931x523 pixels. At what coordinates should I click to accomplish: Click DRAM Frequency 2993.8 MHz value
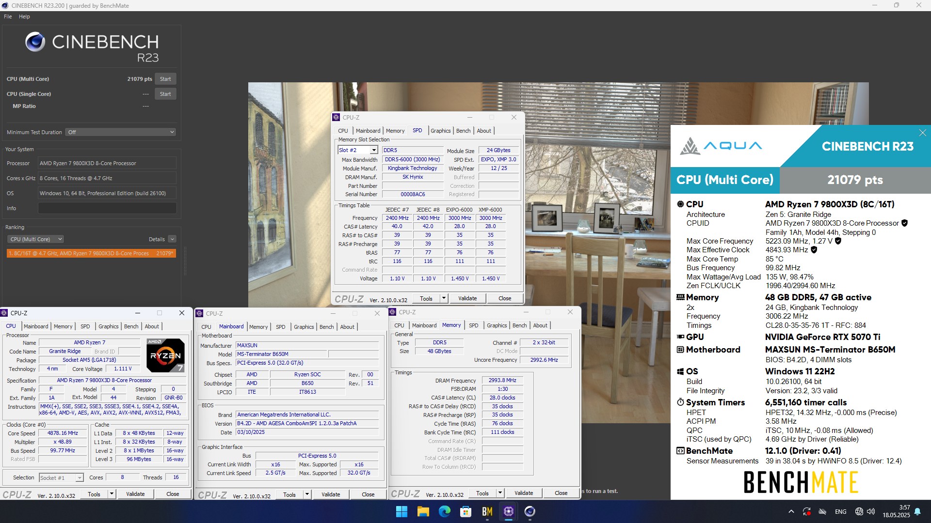[502, 381]
